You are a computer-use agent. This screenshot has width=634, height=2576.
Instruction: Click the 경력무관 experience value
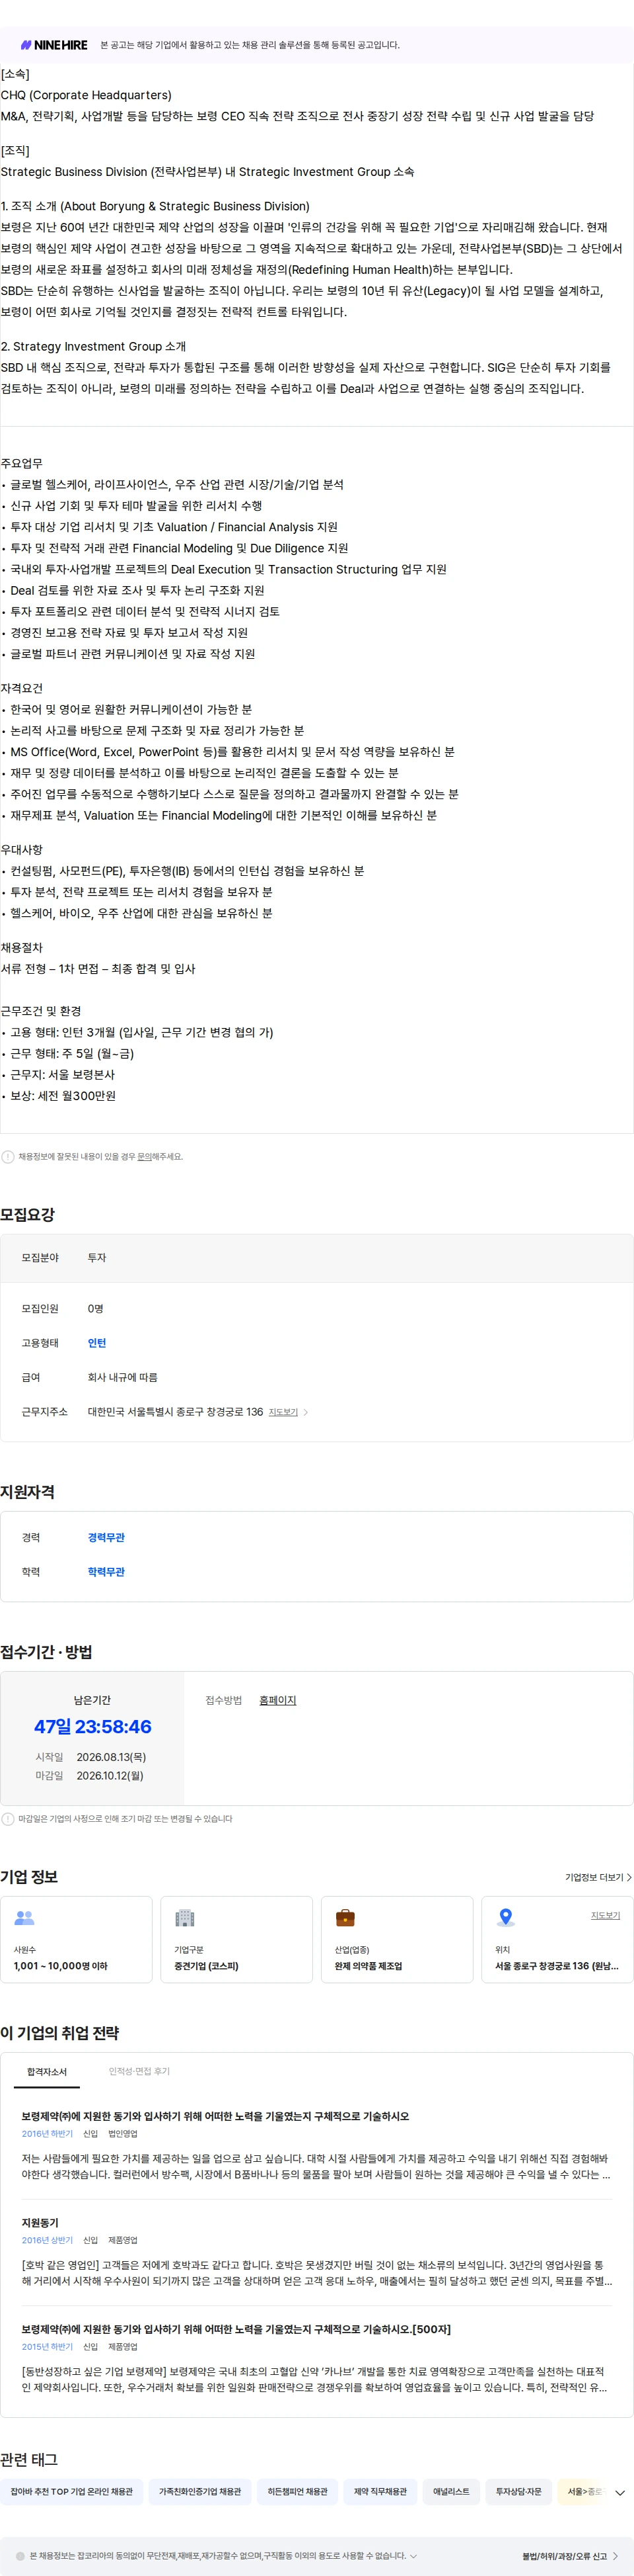click(x=106, y=1537)
